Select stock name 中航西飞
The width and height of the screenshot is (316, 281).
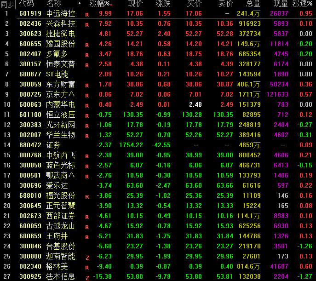tap(61, 155)
